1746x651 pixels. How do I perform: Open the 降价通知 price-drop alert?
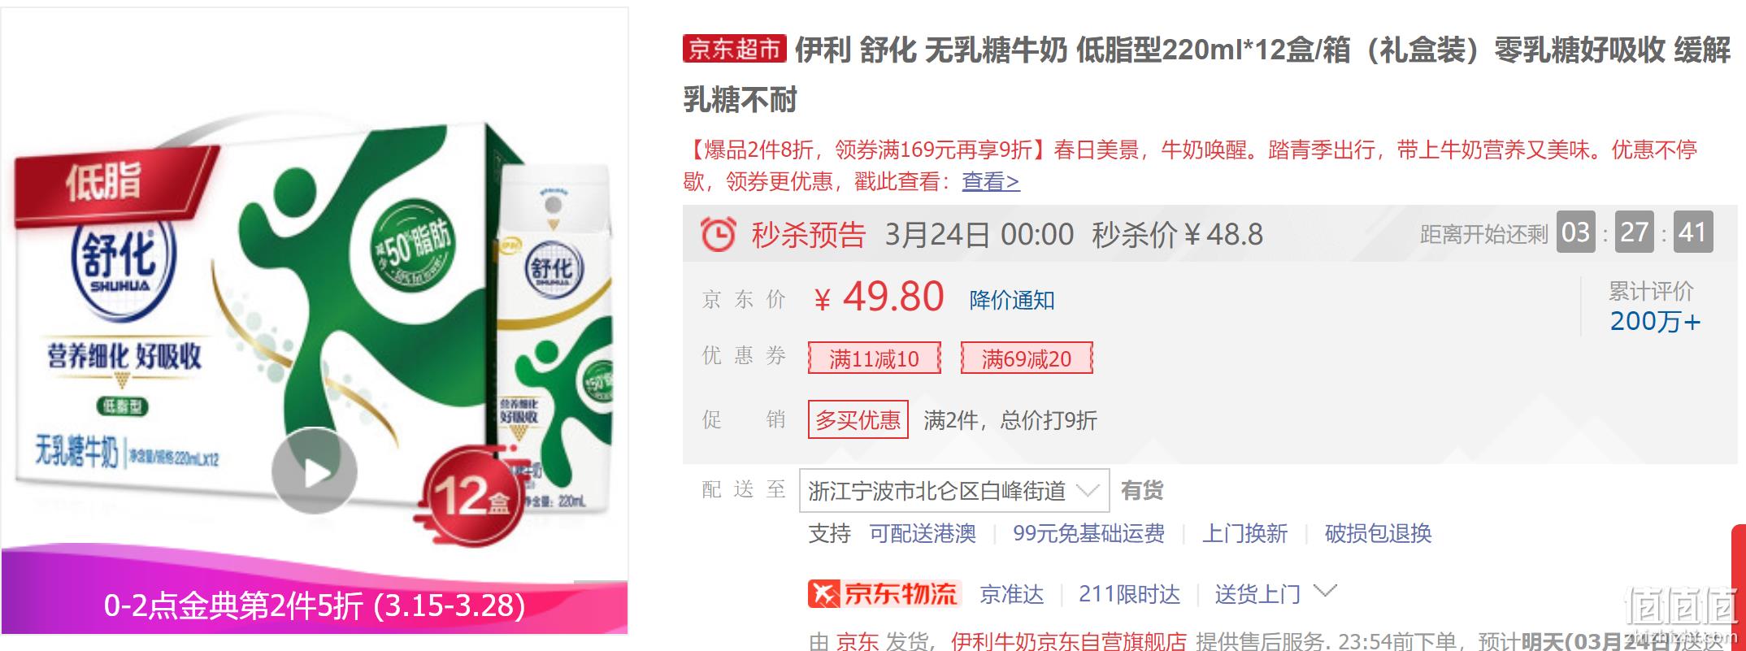point(1012,300)
